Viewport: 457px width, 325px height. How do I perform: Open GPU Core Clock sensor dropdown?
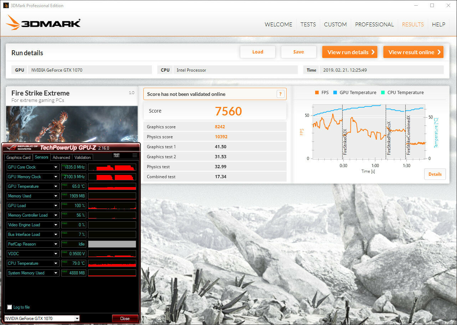(x=56, y=167)
